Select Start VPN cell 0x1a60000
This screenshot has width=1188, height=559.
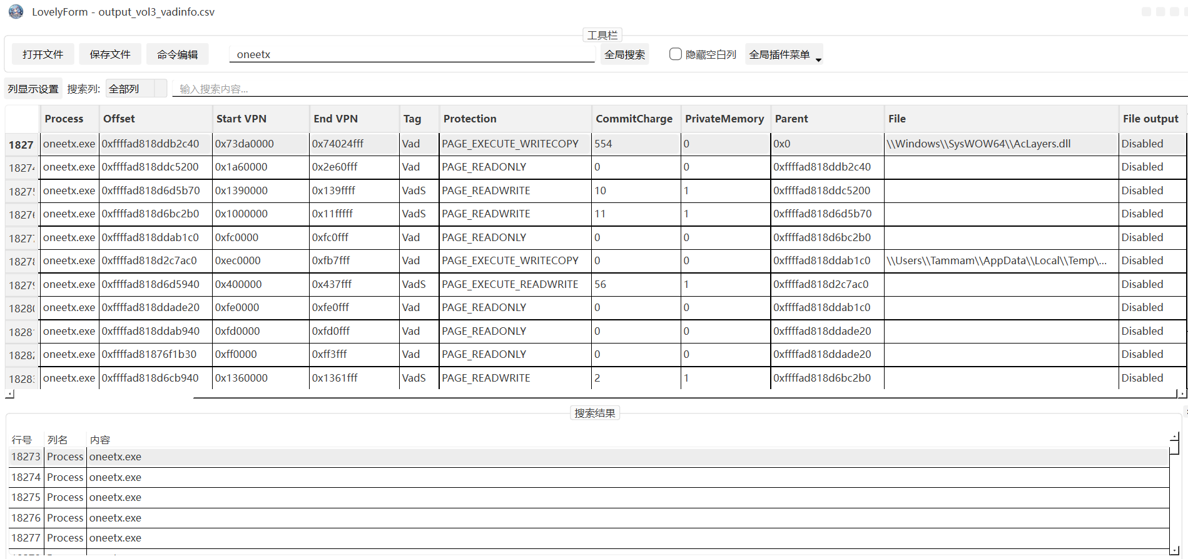[260, 167]
